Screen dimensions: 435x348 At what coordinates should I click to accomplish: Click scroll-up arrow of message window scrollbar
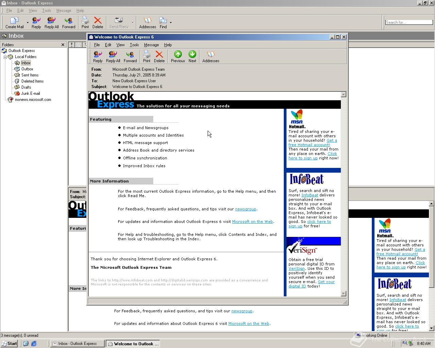tap(343, 94)
